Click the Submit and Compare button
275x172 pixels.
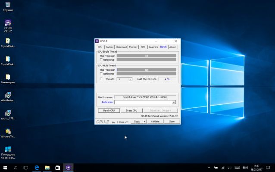(160, 110)
